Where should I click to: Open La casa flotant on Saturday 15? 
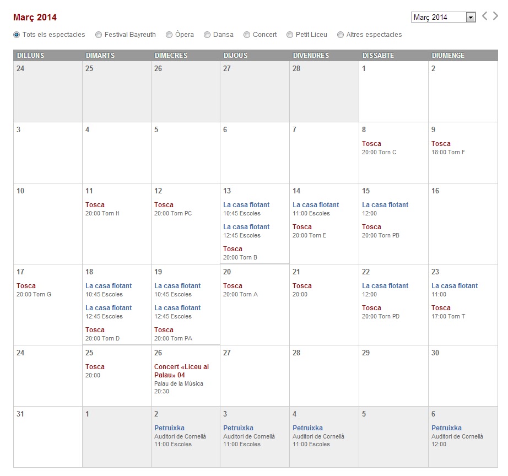(x=385, y=205)
